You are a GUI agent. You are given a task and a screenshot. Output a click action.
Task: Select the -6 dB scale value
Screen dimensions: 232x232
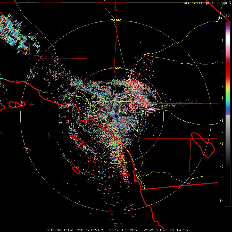[x=221, y=178]
